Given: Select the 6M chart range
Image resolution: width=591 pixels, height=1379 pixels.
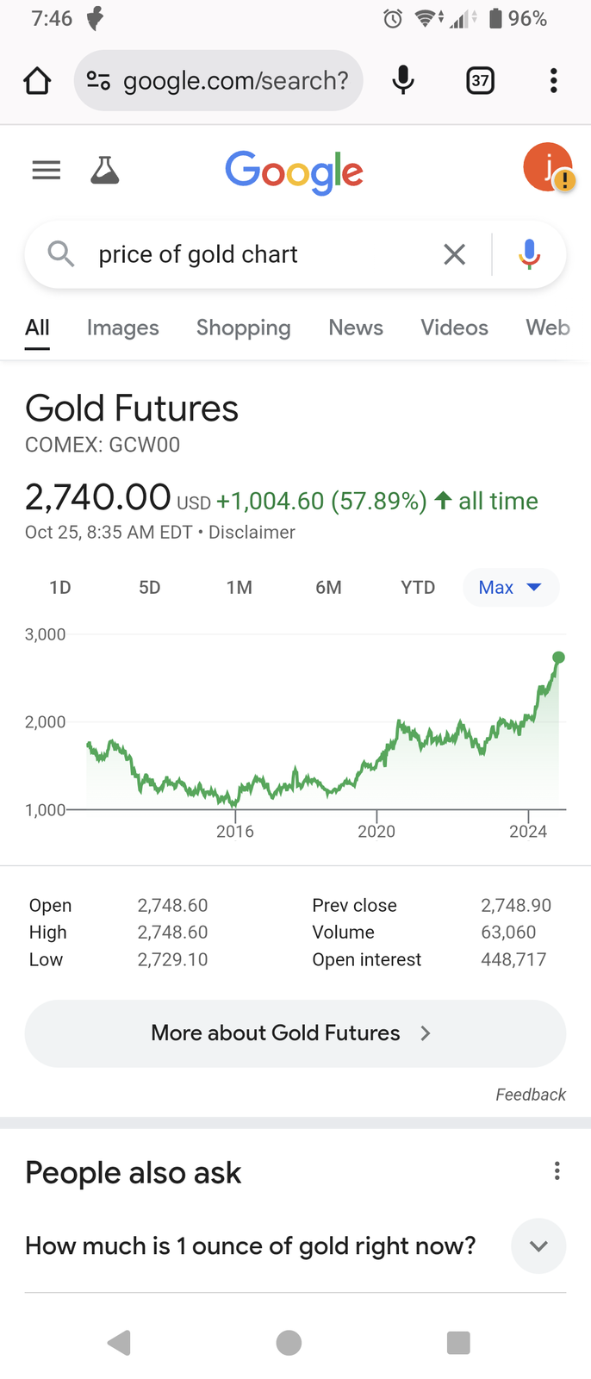Looking at the screenshot, I should (x=328, y=588).
